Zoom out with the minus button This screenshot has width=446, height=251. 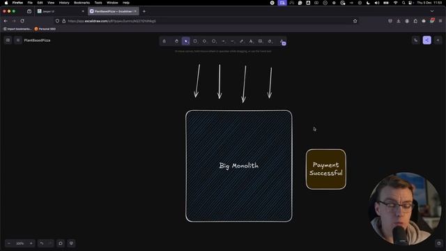9,243
